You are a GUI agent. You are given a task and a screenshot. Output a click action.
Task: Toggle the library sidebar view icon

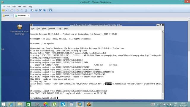point(32,10)
